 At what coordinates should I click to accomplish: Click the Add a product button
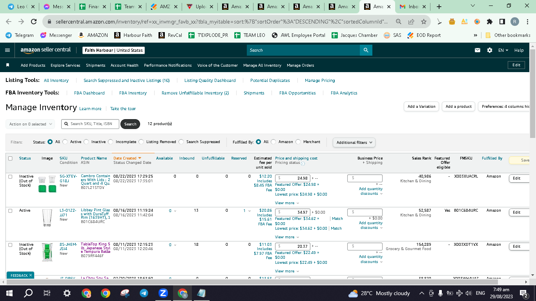(459, 107)
